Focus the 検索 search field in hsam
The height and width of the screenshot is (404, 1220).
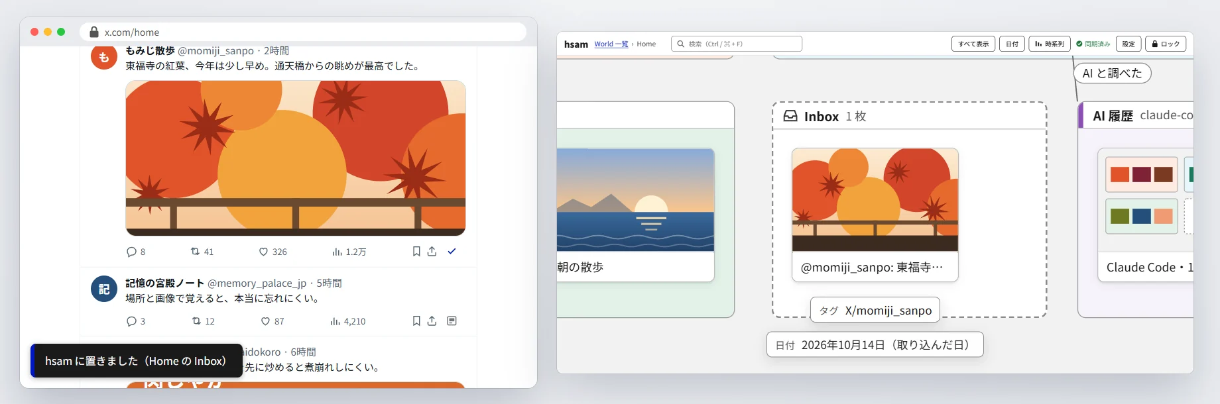[x=737, y=44]
